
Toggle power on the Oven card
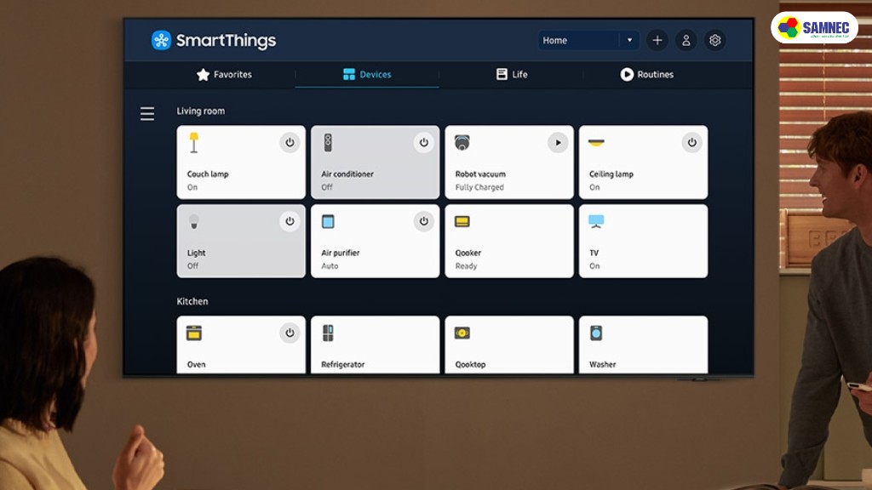[x=290, y=333]
